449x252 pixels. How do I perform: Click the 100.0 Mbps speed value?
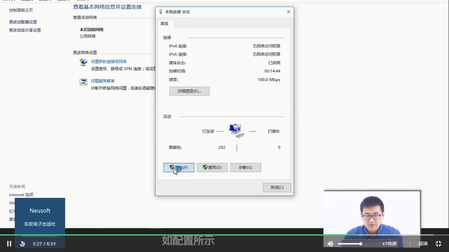[269, 79]
